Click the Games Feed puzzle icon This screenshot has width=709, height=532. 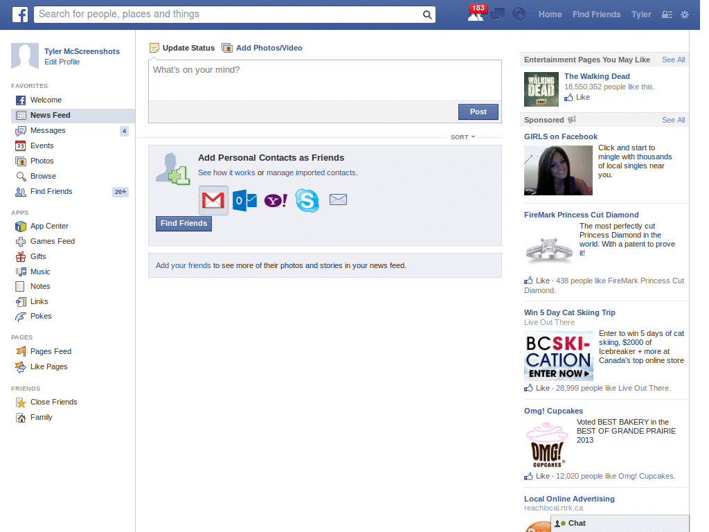pyautogui.click(x=21, y=242)
